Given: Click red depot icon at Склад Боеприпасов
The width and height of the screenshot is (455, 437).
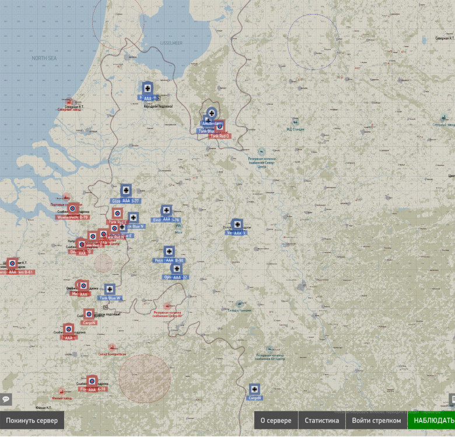Looking at the screenshot, I should click(x=112, y=347).
